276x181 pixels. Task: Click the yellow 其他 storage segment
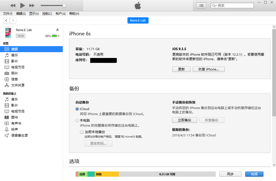[106, 174]
